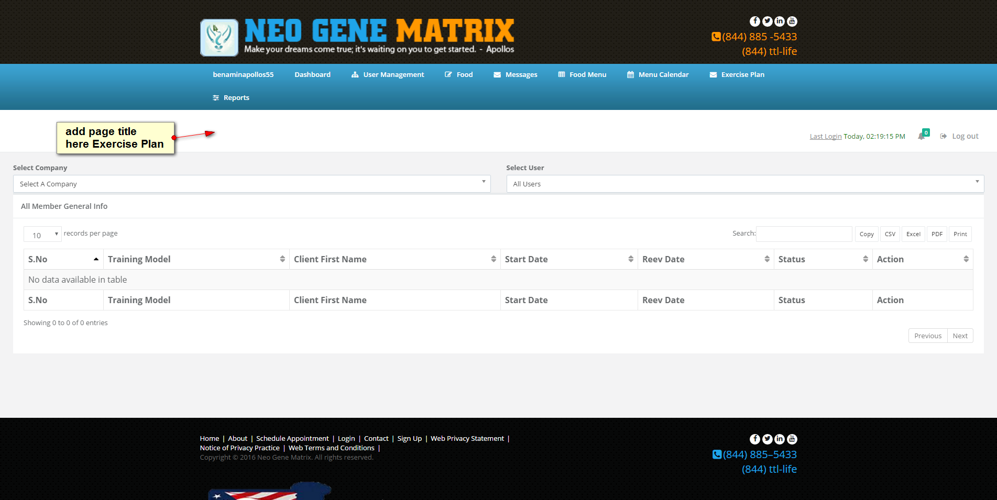Image resolution: width=997 pixels, height=500 pixels.
Task: Open Twitter icon in the top header
Action: tap(768, 21)
